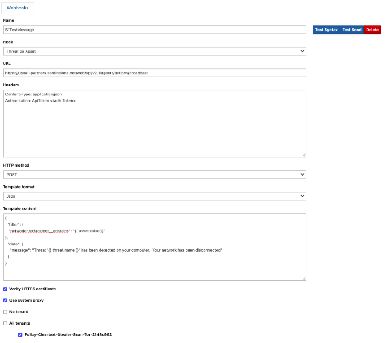This screenshot has height=343, width=385.
Task: Enable the No tenant checkbox
Action: pos(5,312)
